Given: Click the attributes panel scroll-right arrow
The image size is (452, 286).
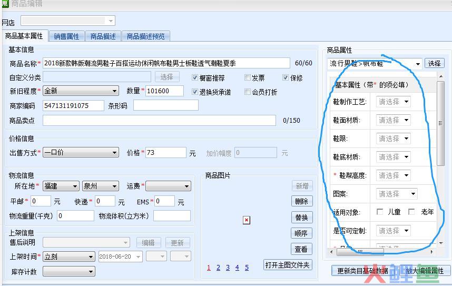Looking at the screenshot, I should (432, 252).
